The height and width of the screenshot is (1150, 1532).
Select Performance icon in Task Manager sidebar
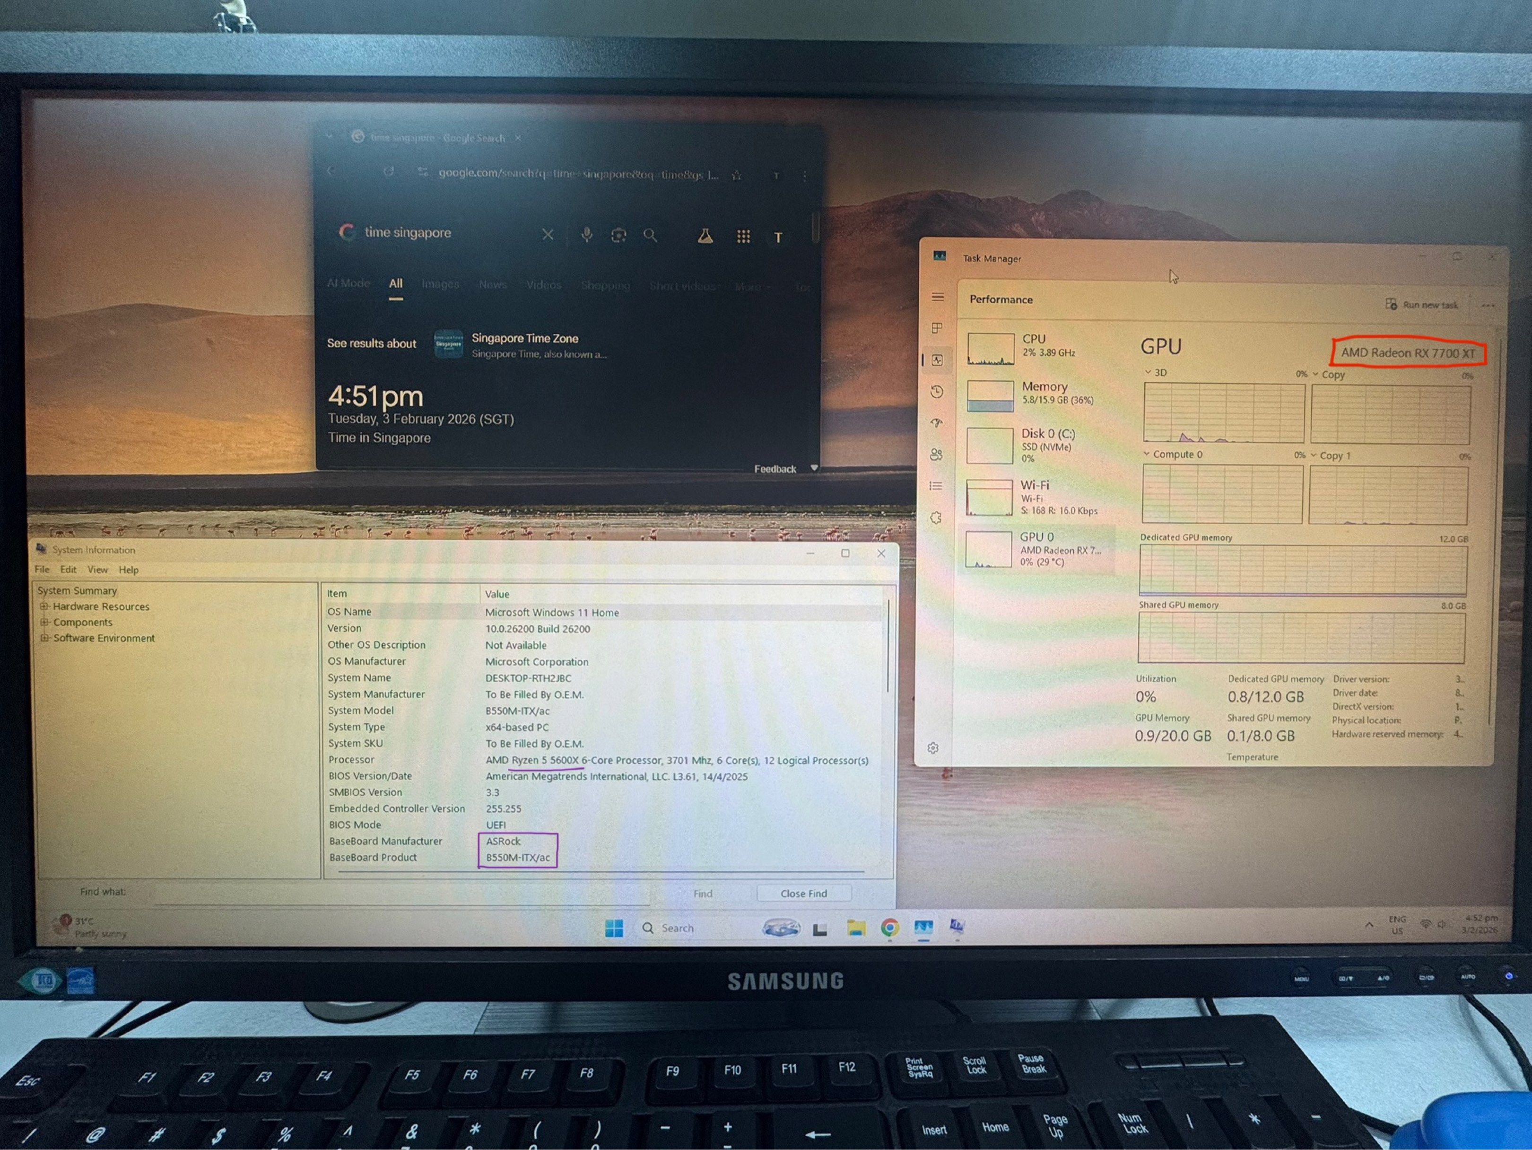coord(937,360)
